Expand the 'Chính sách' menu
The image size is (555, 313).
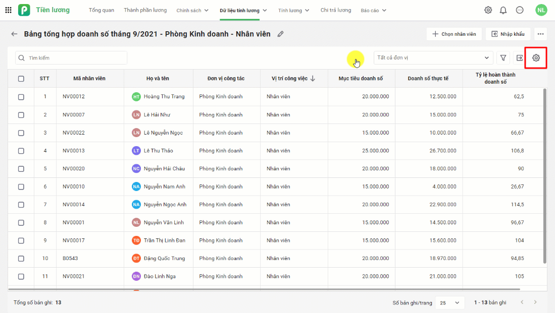pos(192,11)
